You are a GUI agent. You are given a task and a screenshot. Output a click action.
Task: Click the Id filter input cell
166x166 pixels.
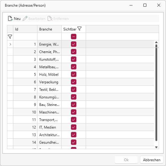tap(25, 37)
